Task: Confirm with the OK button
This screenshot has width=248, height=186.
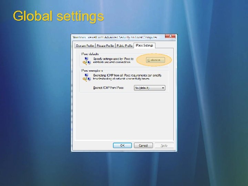Action: [x=122, y=145]
